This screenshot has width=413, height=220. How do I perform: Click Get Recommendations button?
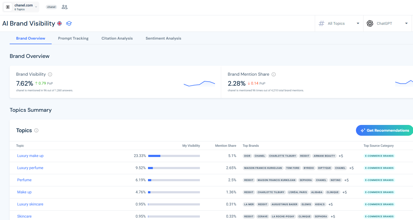point(385,130)
